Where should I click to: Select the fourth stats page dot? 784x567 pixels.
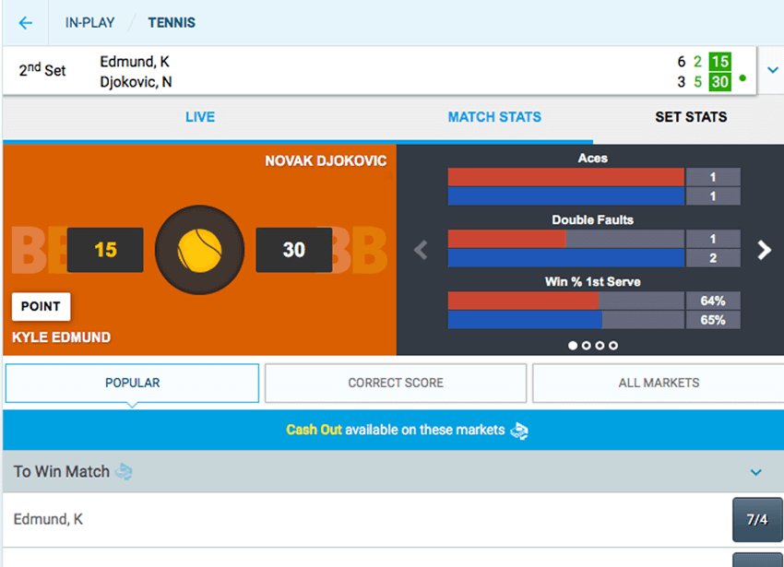613,346
